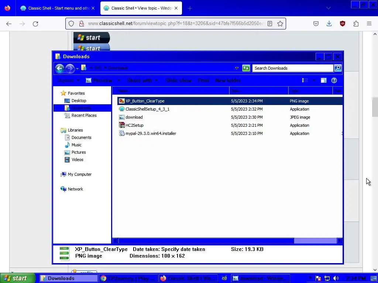Click the XP_Button_ClearType file icon
Viewport: 378px width, 283px height.
[122, 101]
